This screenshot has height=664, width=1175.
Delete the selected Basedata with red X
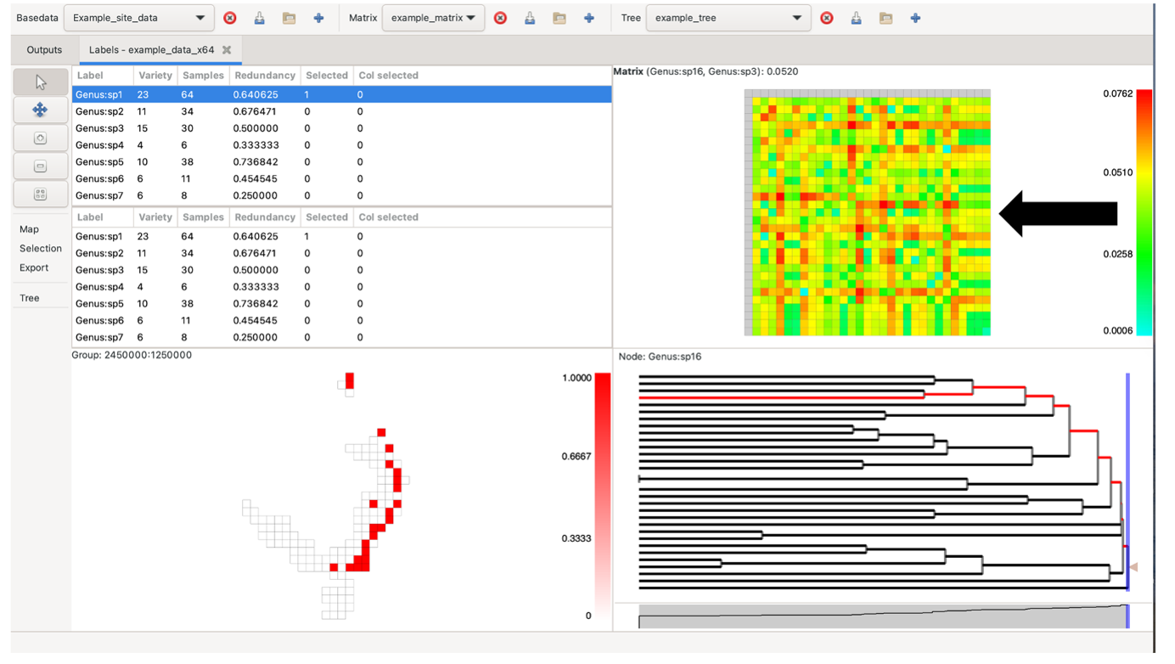(230, 18)
